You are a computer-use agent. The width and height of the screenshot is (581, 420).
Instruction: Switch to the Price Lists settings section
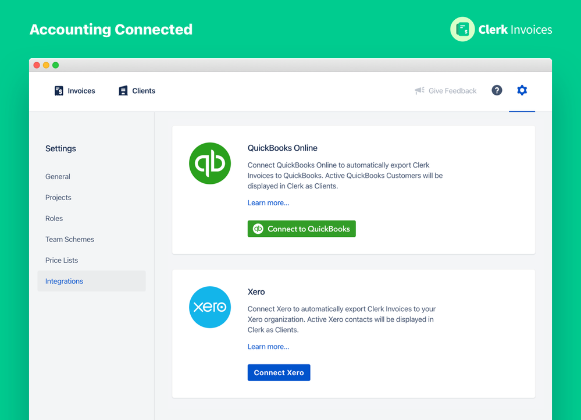tap(61, 260)
